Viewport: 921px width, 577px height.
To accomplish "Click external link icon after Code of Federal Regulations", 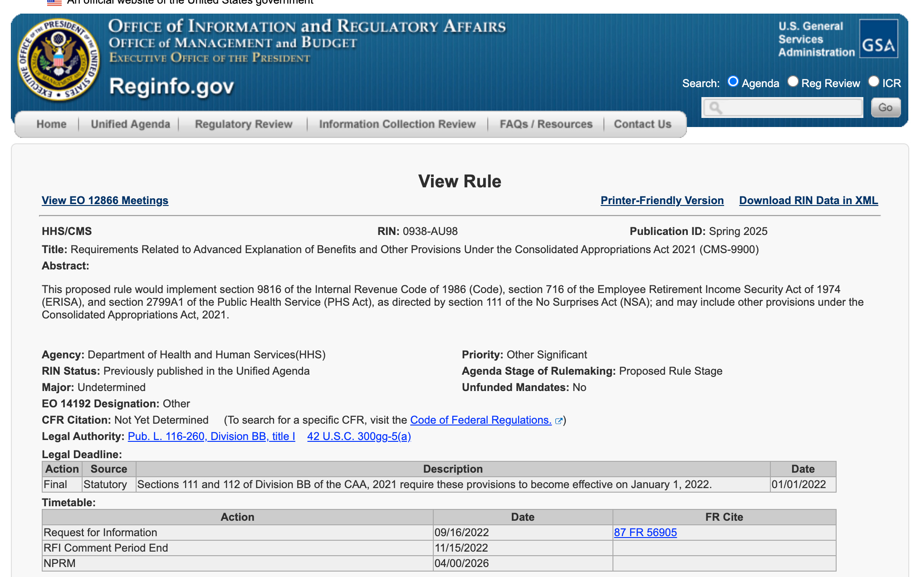I will (559, 421).
